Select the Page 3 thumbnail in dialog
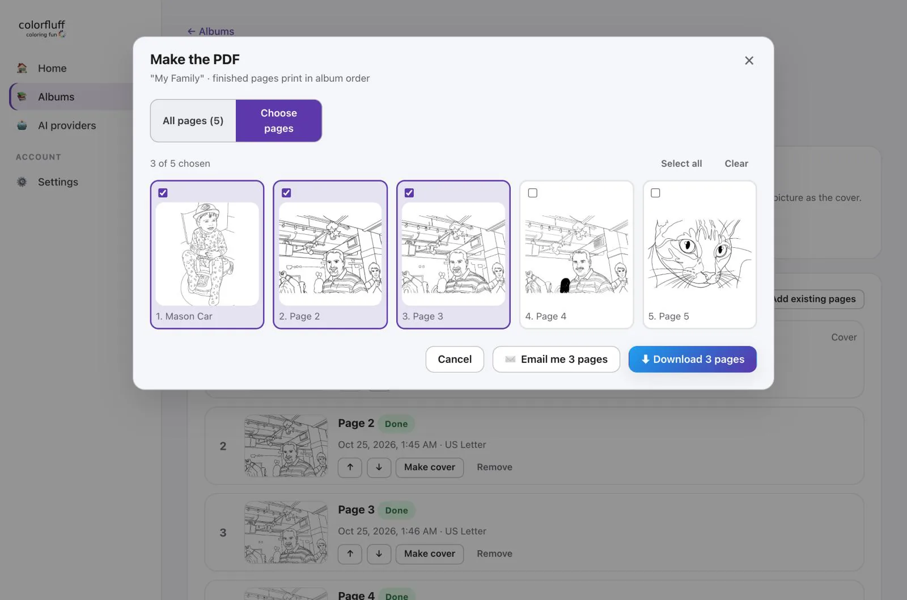Viewport: 907px width, 600px height. [x=453, y=254]
